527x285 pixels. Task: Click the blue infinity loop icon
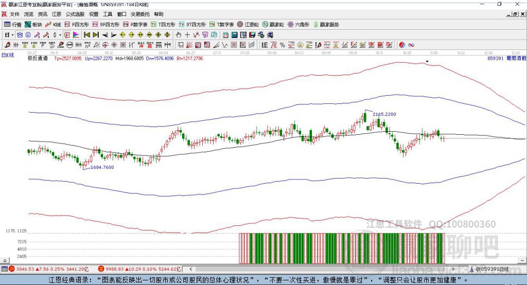(411, 45)
